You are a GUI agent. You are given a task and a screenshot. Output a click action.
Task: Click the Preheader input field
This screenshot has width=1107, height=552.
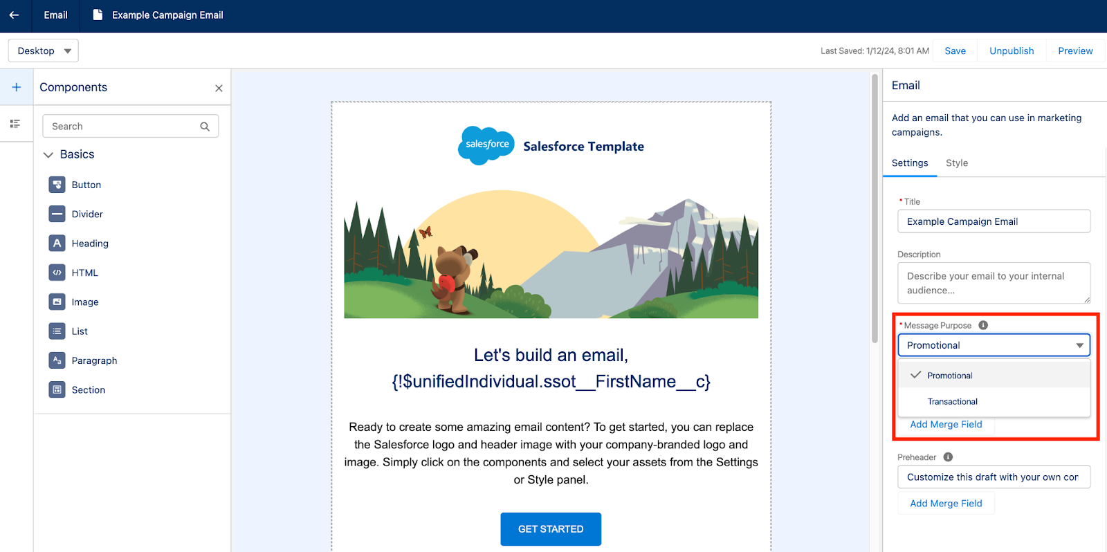click(994, 477)
